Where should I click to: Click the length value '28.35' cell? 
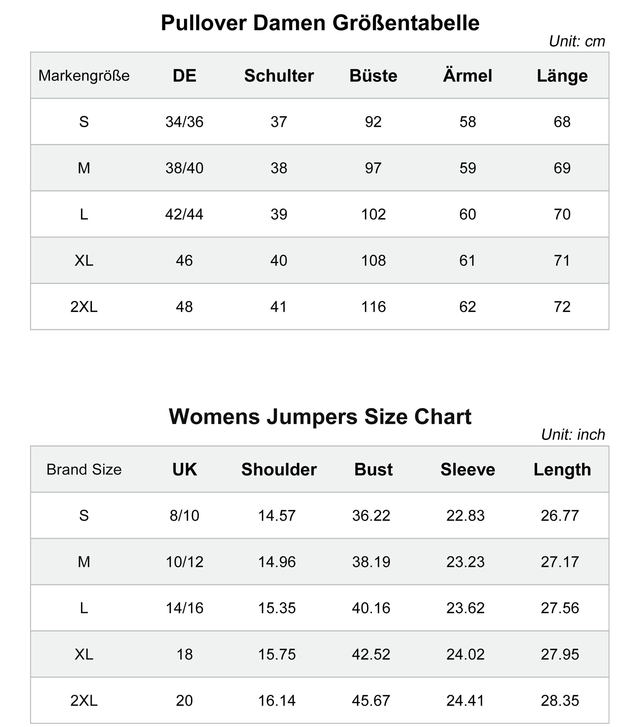pos(560,700)
